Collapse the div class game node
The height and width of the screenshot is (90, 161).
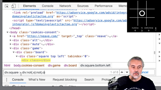pos(11,48)
